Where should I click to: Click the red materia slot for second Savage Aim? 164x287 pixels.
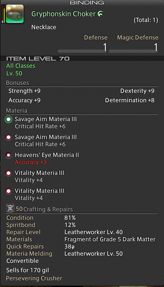point(8,137)
